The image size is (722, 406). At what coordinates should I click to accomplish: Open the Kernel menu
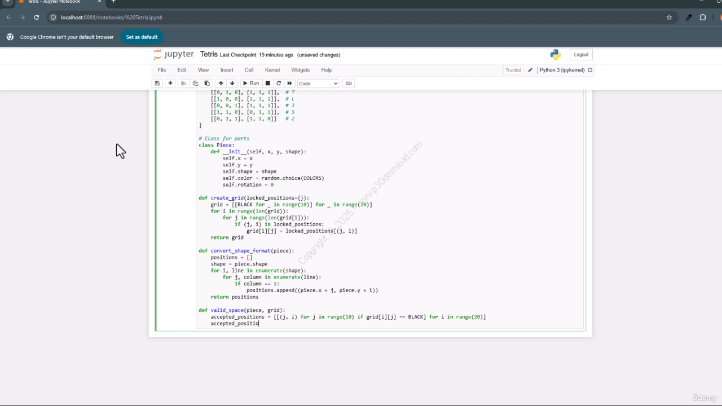click(272, 70)
